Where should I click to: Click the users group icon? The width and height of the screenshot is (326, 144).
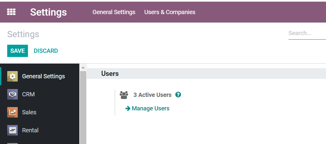coord(124,95)
